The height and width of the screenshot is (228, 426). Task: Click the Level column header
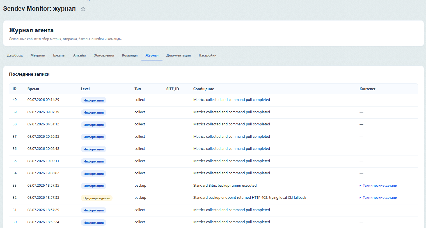tap(85, 89)
